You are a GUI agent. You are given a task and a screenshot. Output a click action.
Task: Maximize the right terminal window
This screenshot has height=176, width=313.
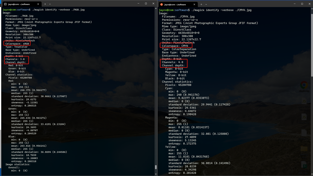click(x=302, y=4)
